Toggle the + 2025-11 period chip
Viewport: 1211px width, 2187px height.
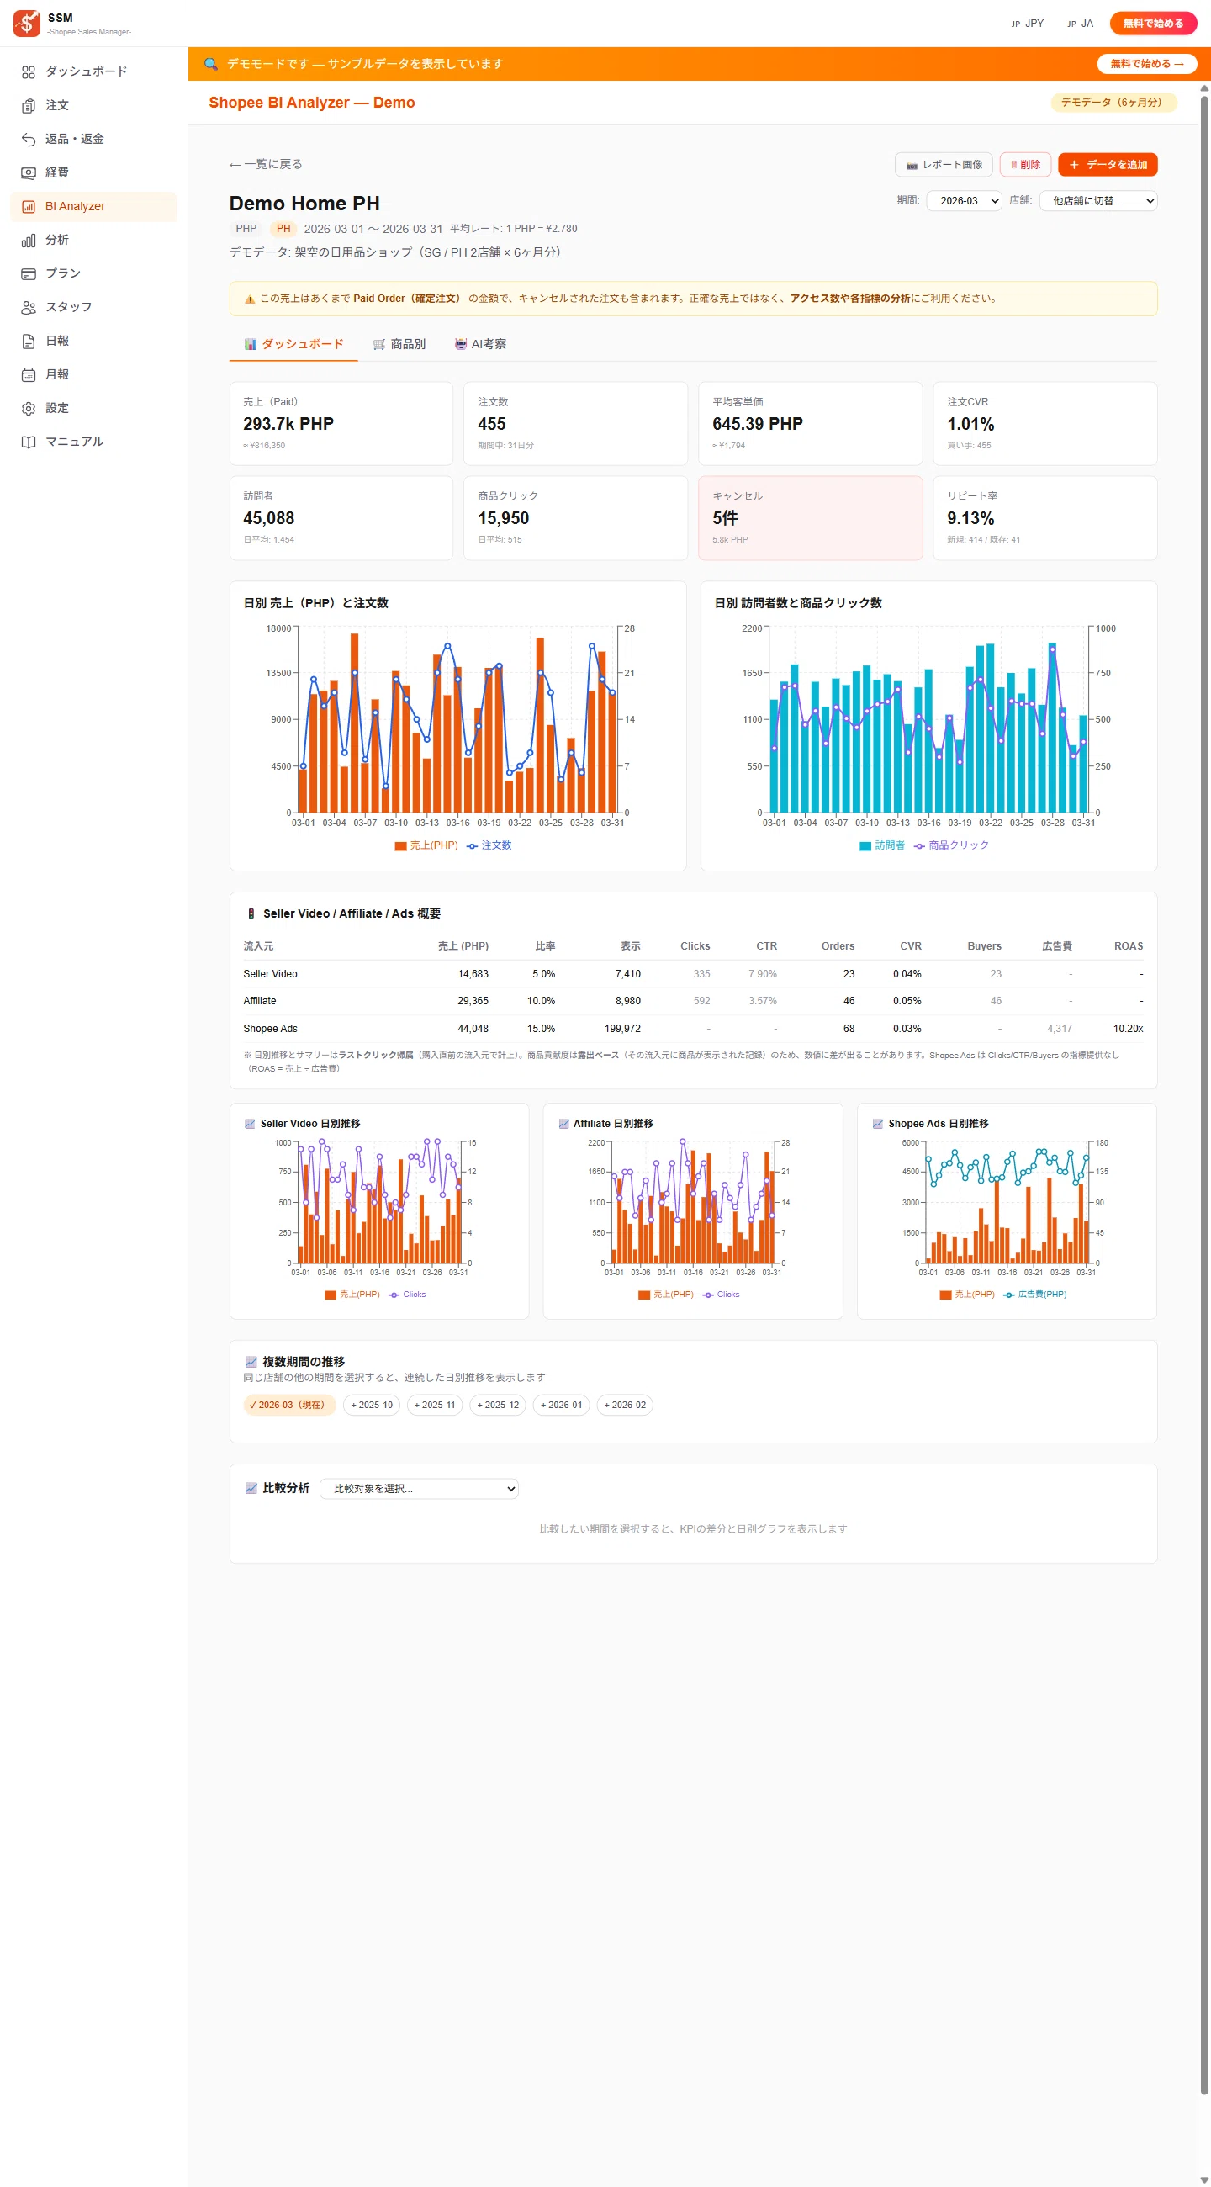point(435,1405)
